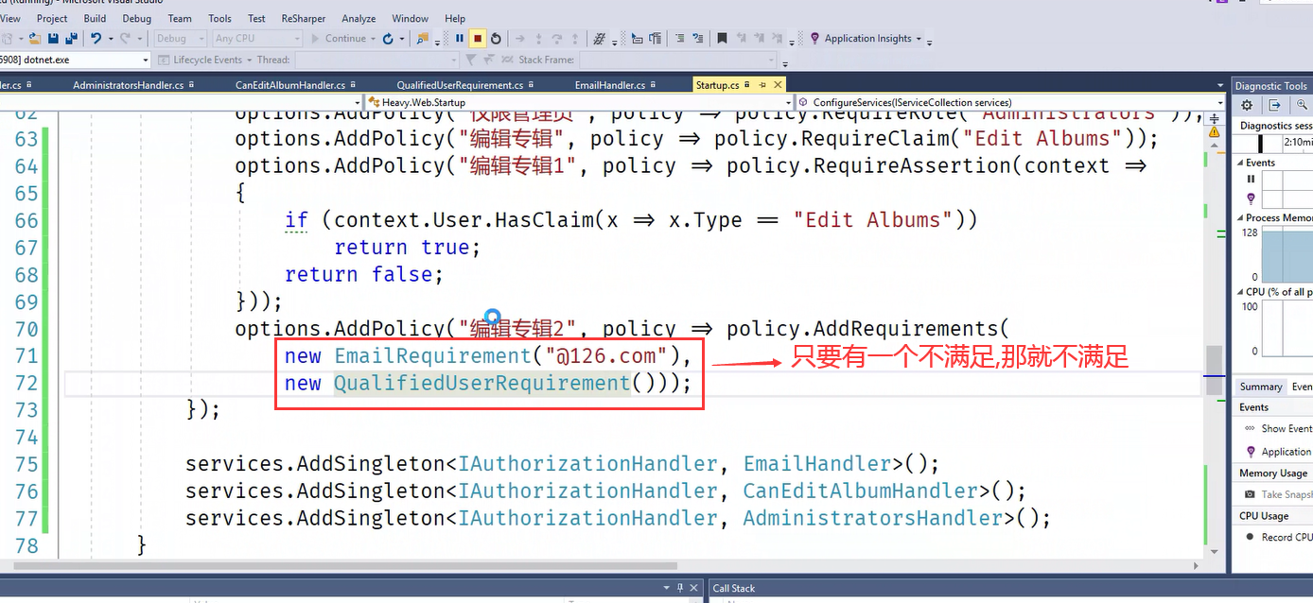
Task: Click the Show Events link
Action: 1286,429
